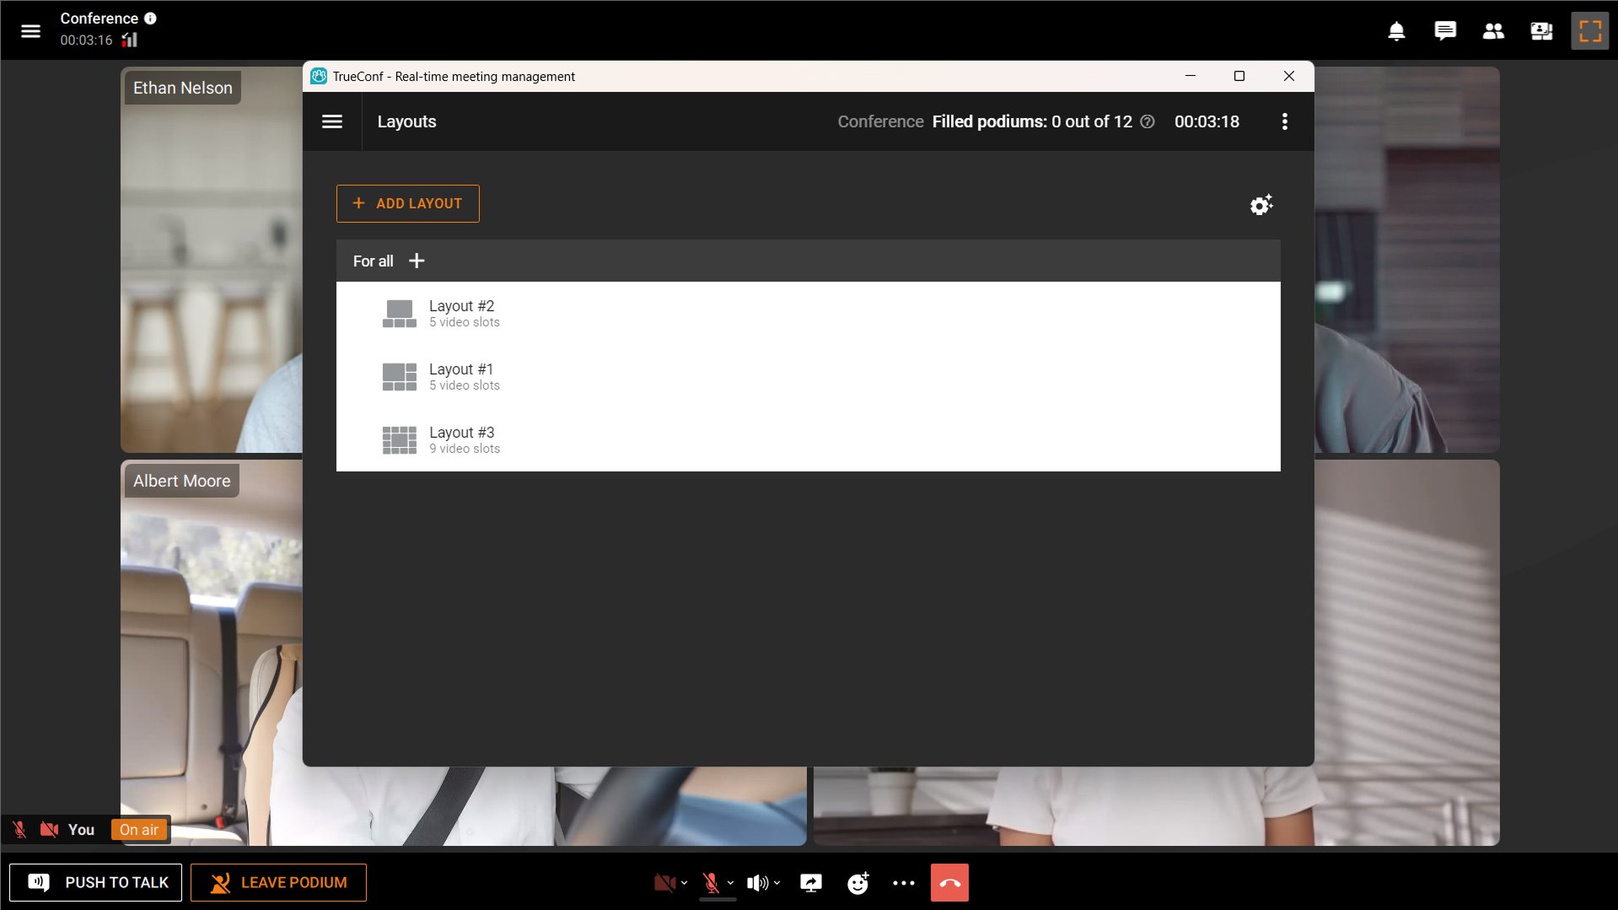Toggle the speaker sound

[756, 883]
